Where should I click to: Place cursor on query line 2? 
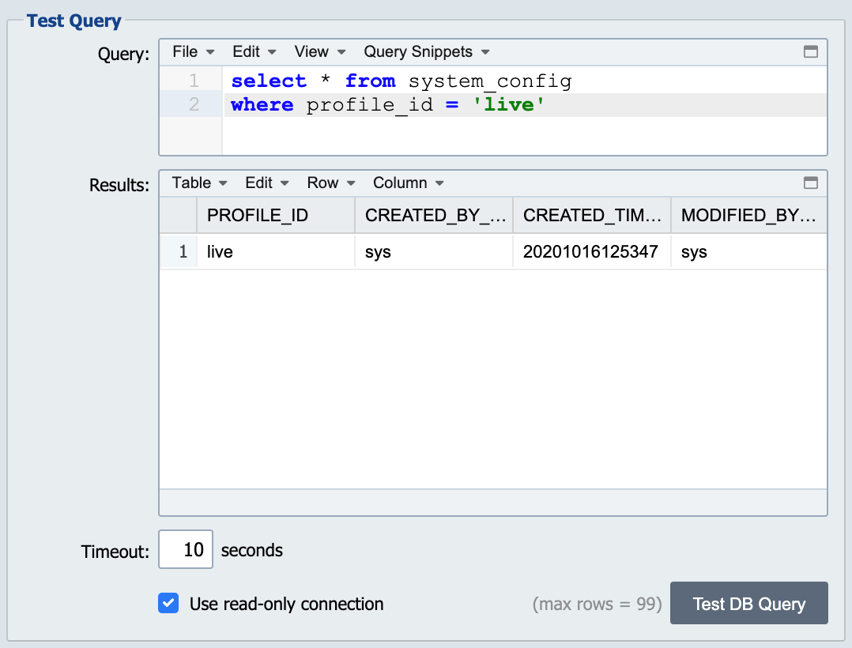[526, 104]
